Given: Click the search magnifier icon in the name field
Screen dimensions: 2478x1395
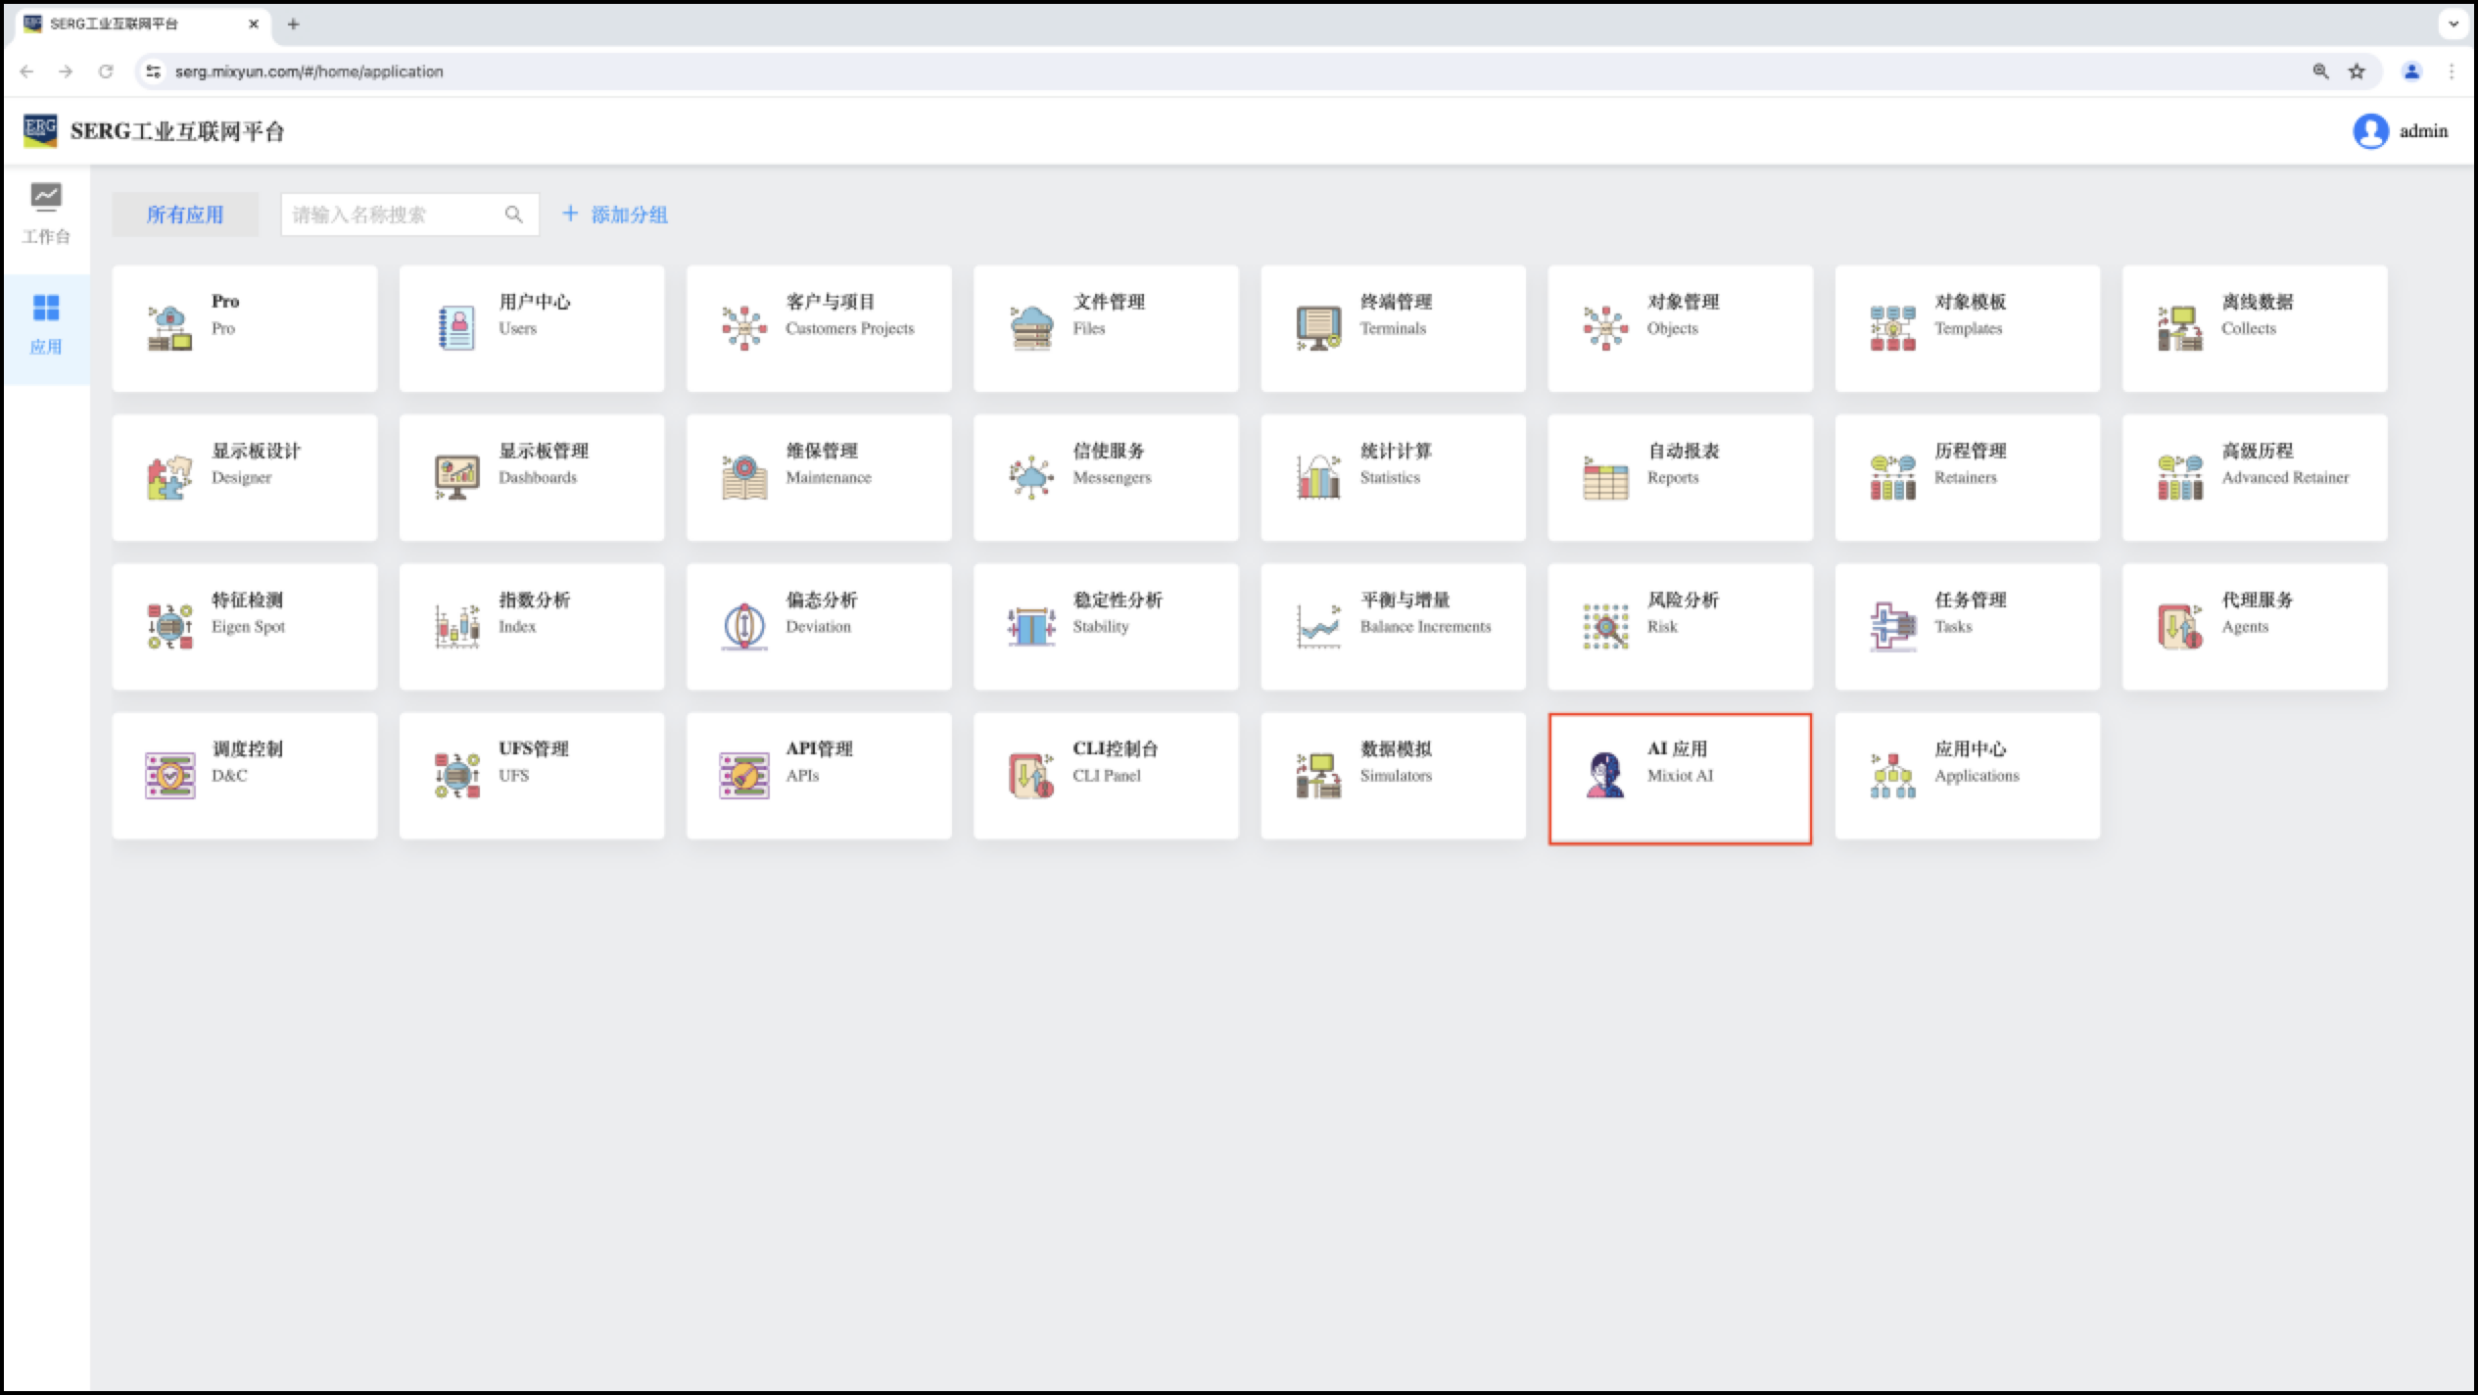Looking at the screenshot, I should click(x=513, y=215).
